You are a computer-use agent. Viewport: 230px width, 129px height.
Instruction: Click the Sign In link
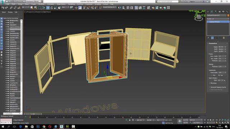[192, 1]
